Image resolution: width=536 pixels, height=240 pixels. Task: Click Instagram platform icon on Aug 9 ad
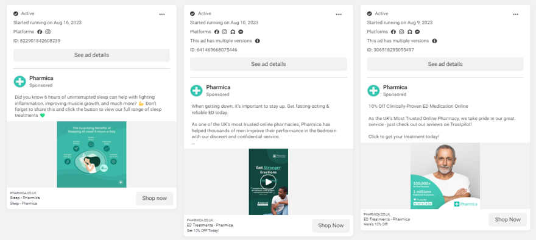click(x=401, y=32)
